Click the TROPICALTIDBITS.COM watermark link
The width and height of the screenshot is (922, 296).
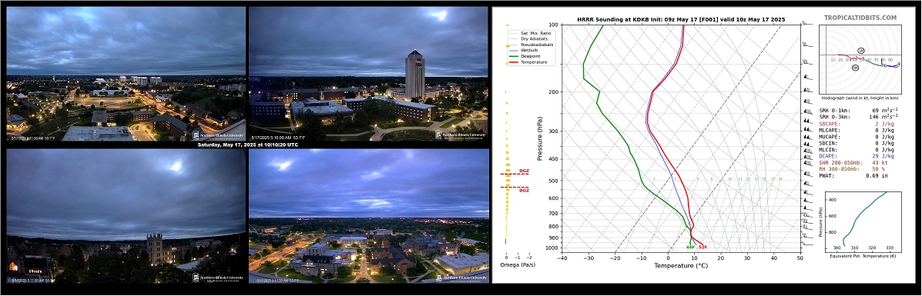pyautogui.click(x=860, y=18)
